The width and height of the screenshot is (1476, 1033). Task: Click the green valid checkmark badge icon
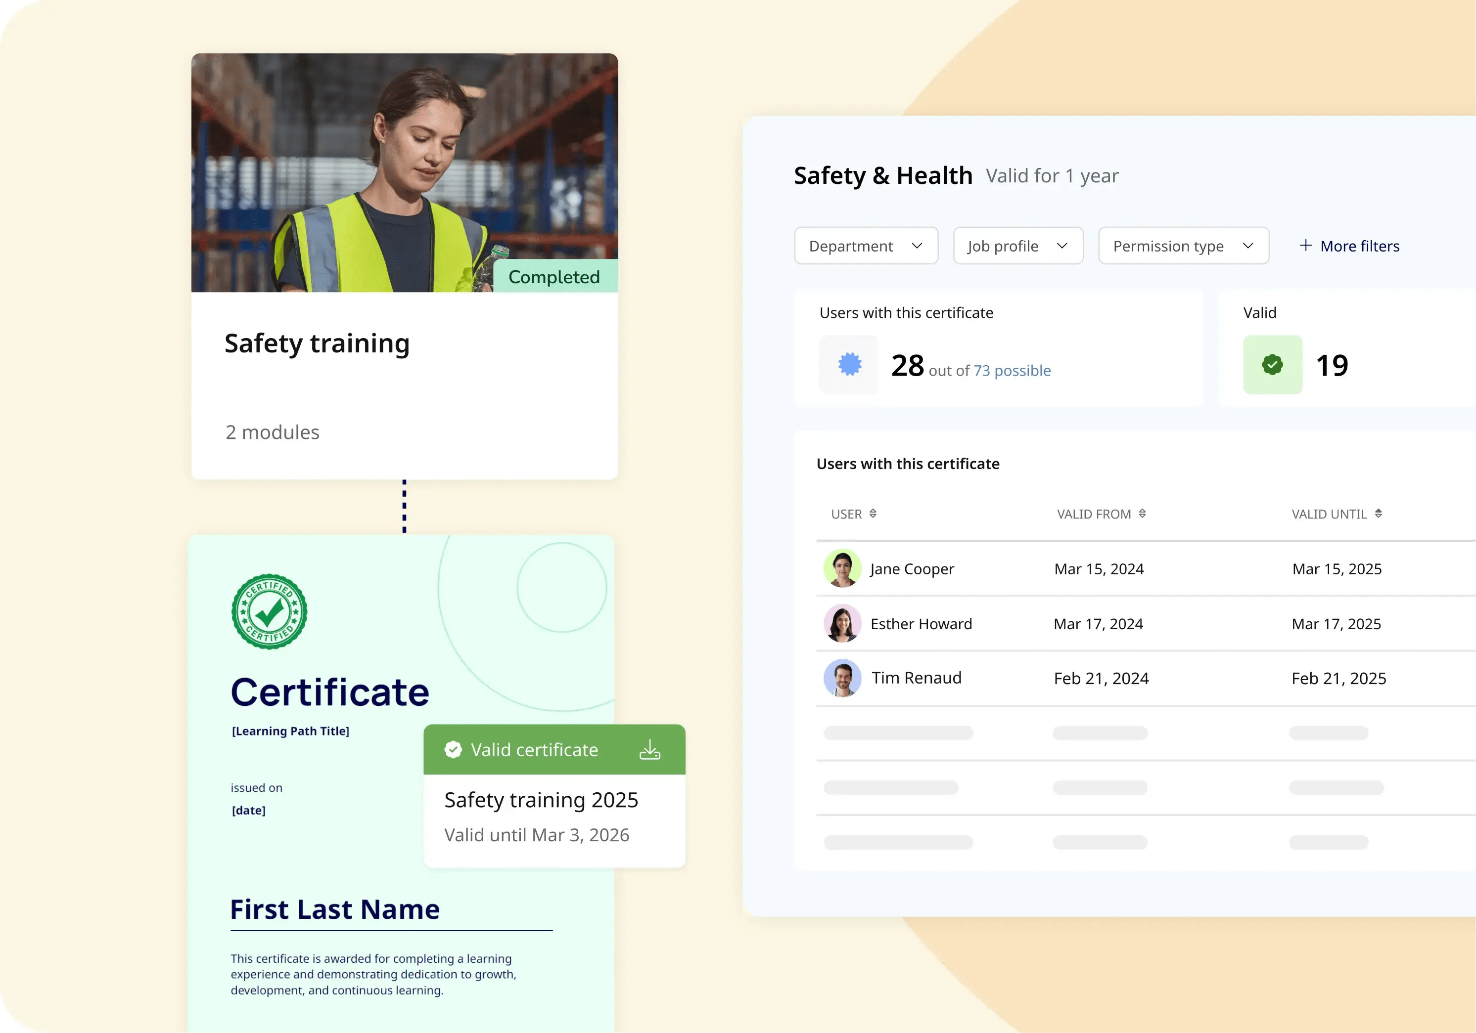(x=1272, y=364)
